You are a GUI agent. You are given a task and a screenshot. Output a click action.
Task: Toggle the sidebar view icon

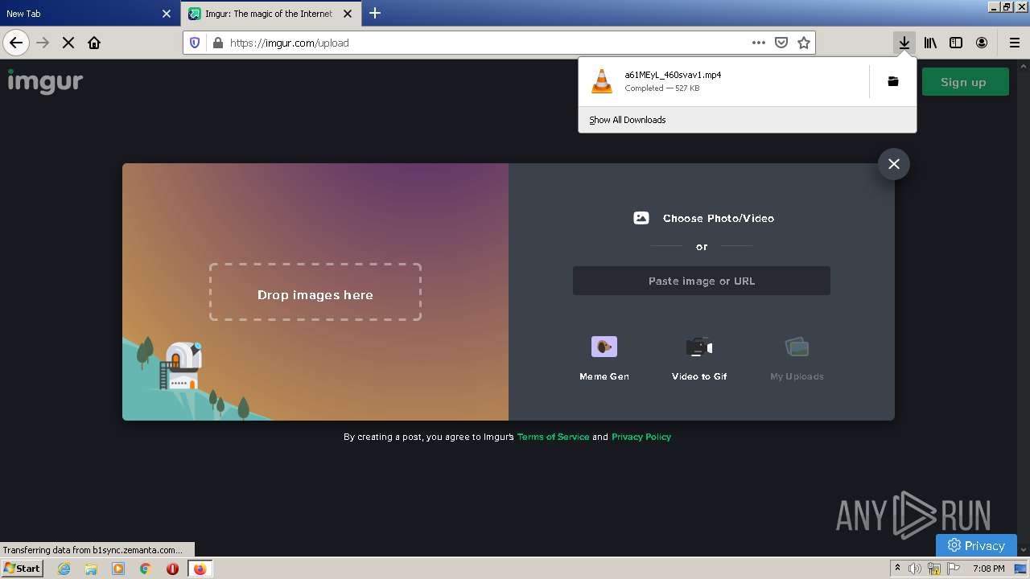(x=956, y=43)
